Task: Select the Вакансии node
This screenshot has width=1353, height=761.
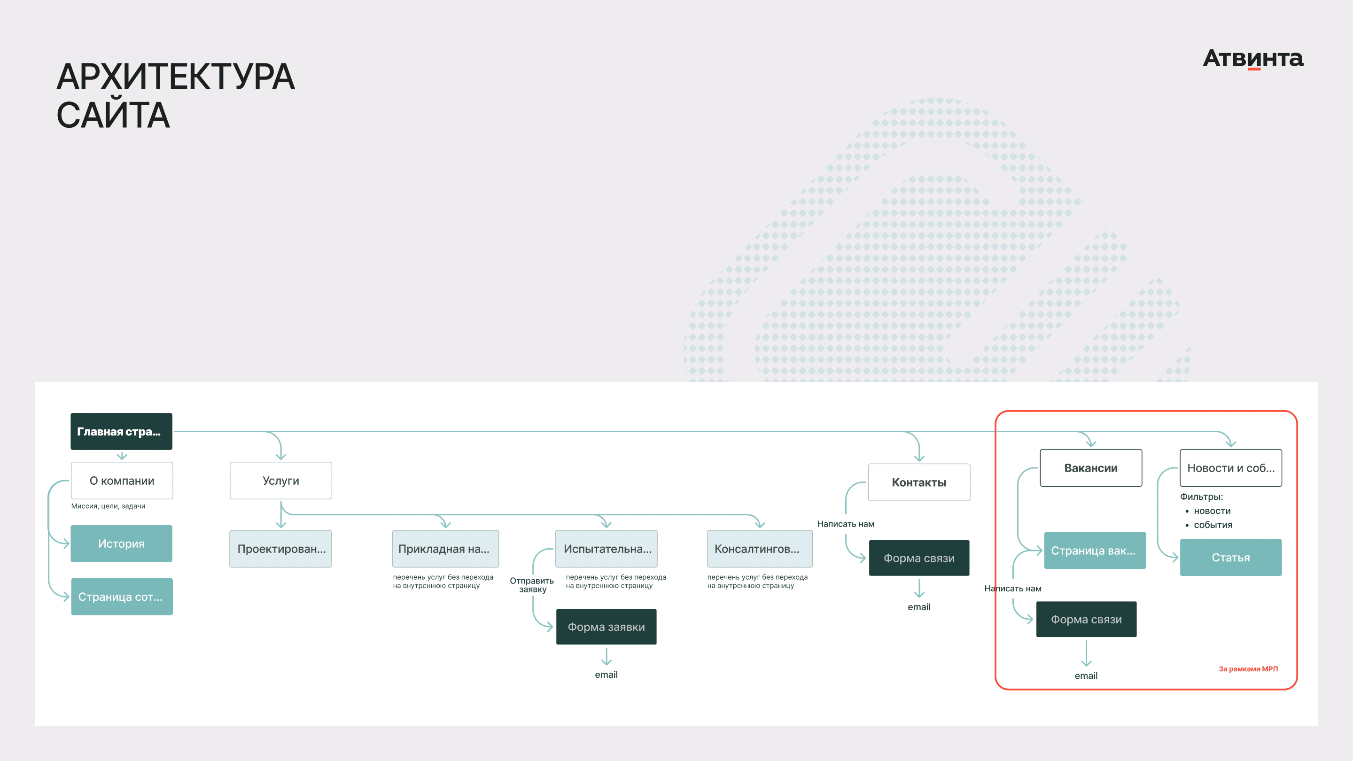Action: pos(1091,468)
